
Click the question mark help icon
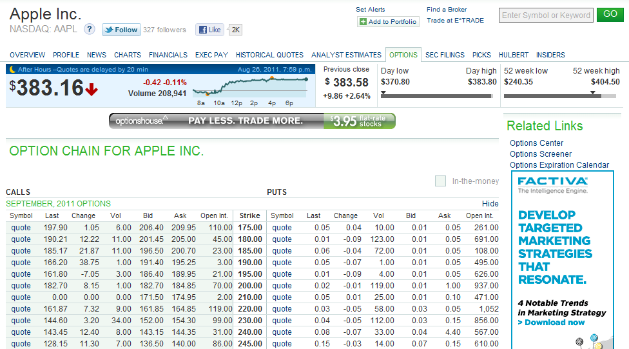pos(90,29)
